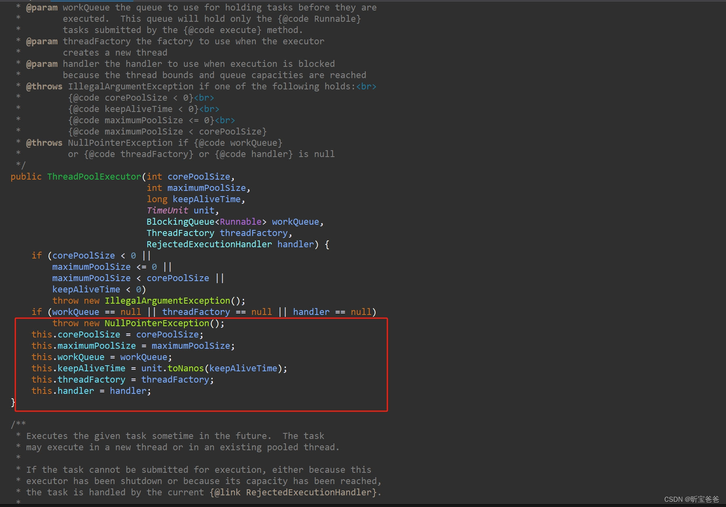
Task: Click 'may execute in a new thread' comment line
Action: pos(183,447)
